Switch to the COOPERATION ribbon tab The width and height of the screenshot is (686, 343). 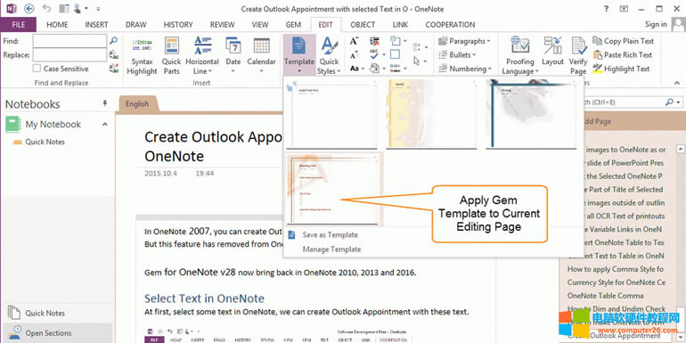click(450, 25)
